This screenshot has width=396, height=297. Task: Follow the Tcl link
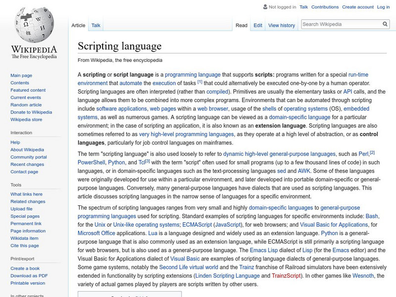click(142, 162)
